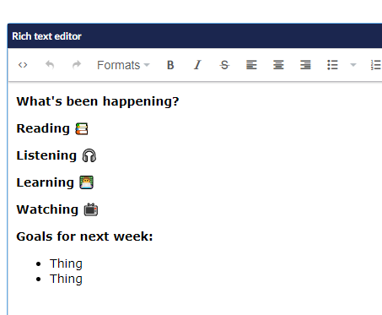Click the redo arrow icon
Screen dimensions: 382x315
click(x=77, y=65)
